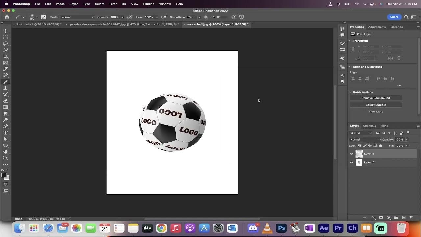Select the Eyedropper tool
This screenshot has height=237, width=421.
coord(5,69)
